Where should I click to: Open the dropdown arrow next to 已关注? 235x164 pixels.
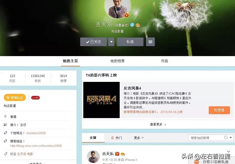[x=111, y=41]
